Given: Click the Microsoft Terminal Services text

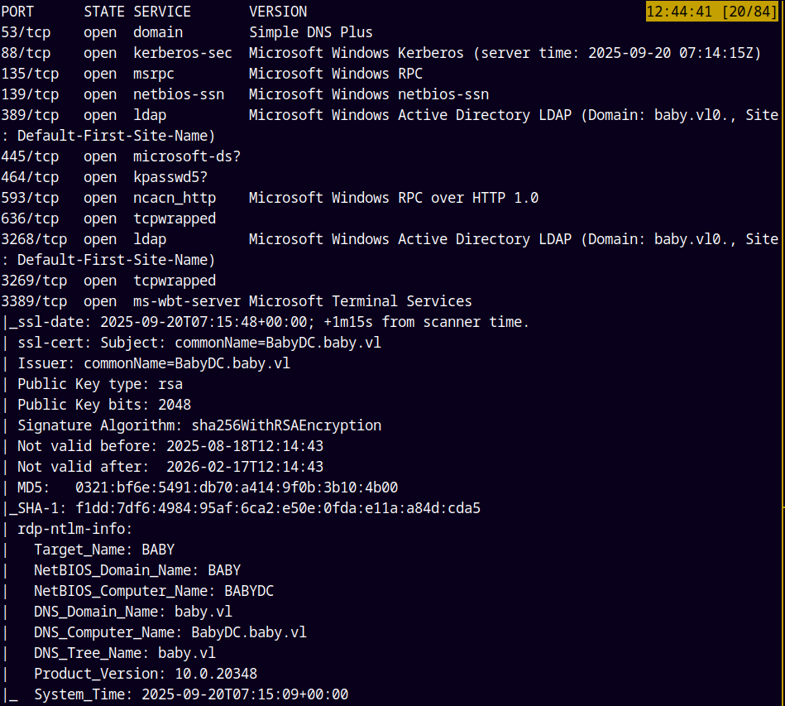Looking at the screenshot, I should point(361,301).
